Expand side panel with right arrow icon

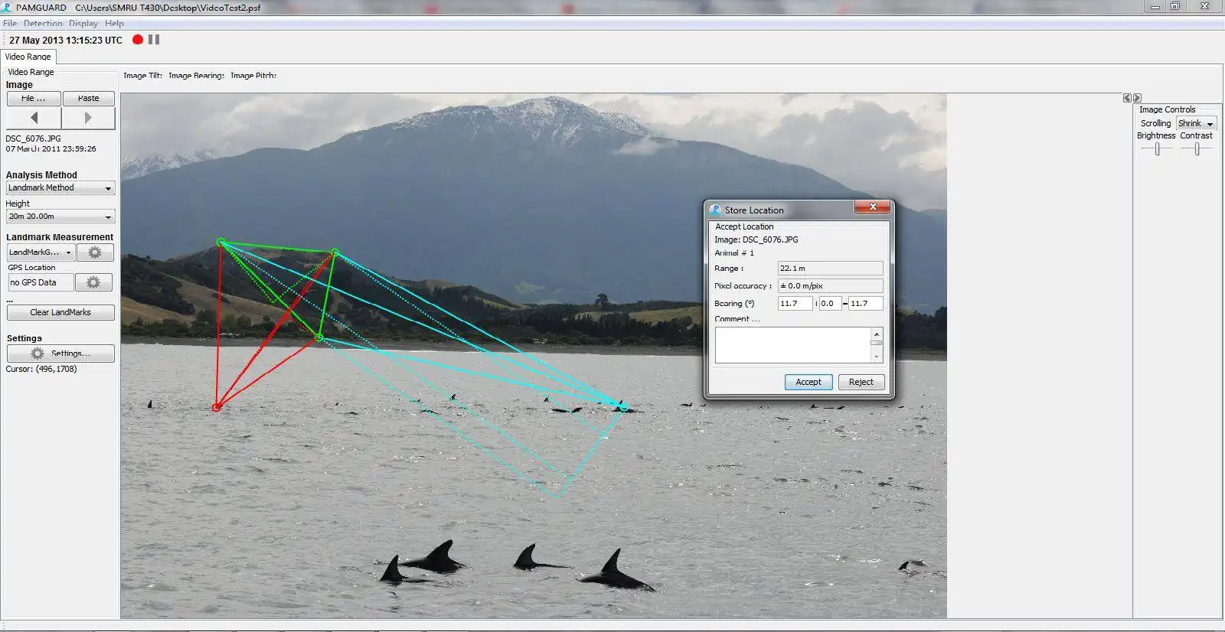1137,98
